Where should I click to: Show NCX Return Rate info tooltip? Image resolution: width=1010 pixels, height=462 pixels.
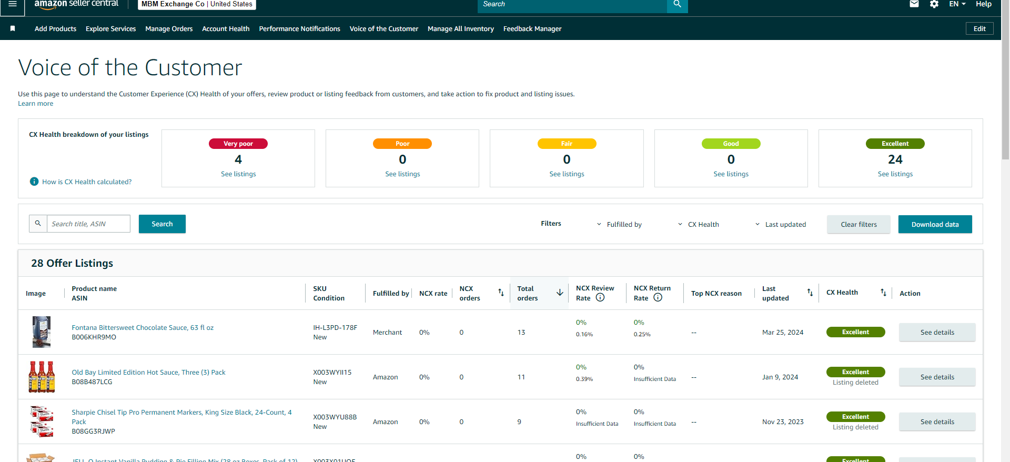pyautogui.click(x=658, y=298)
